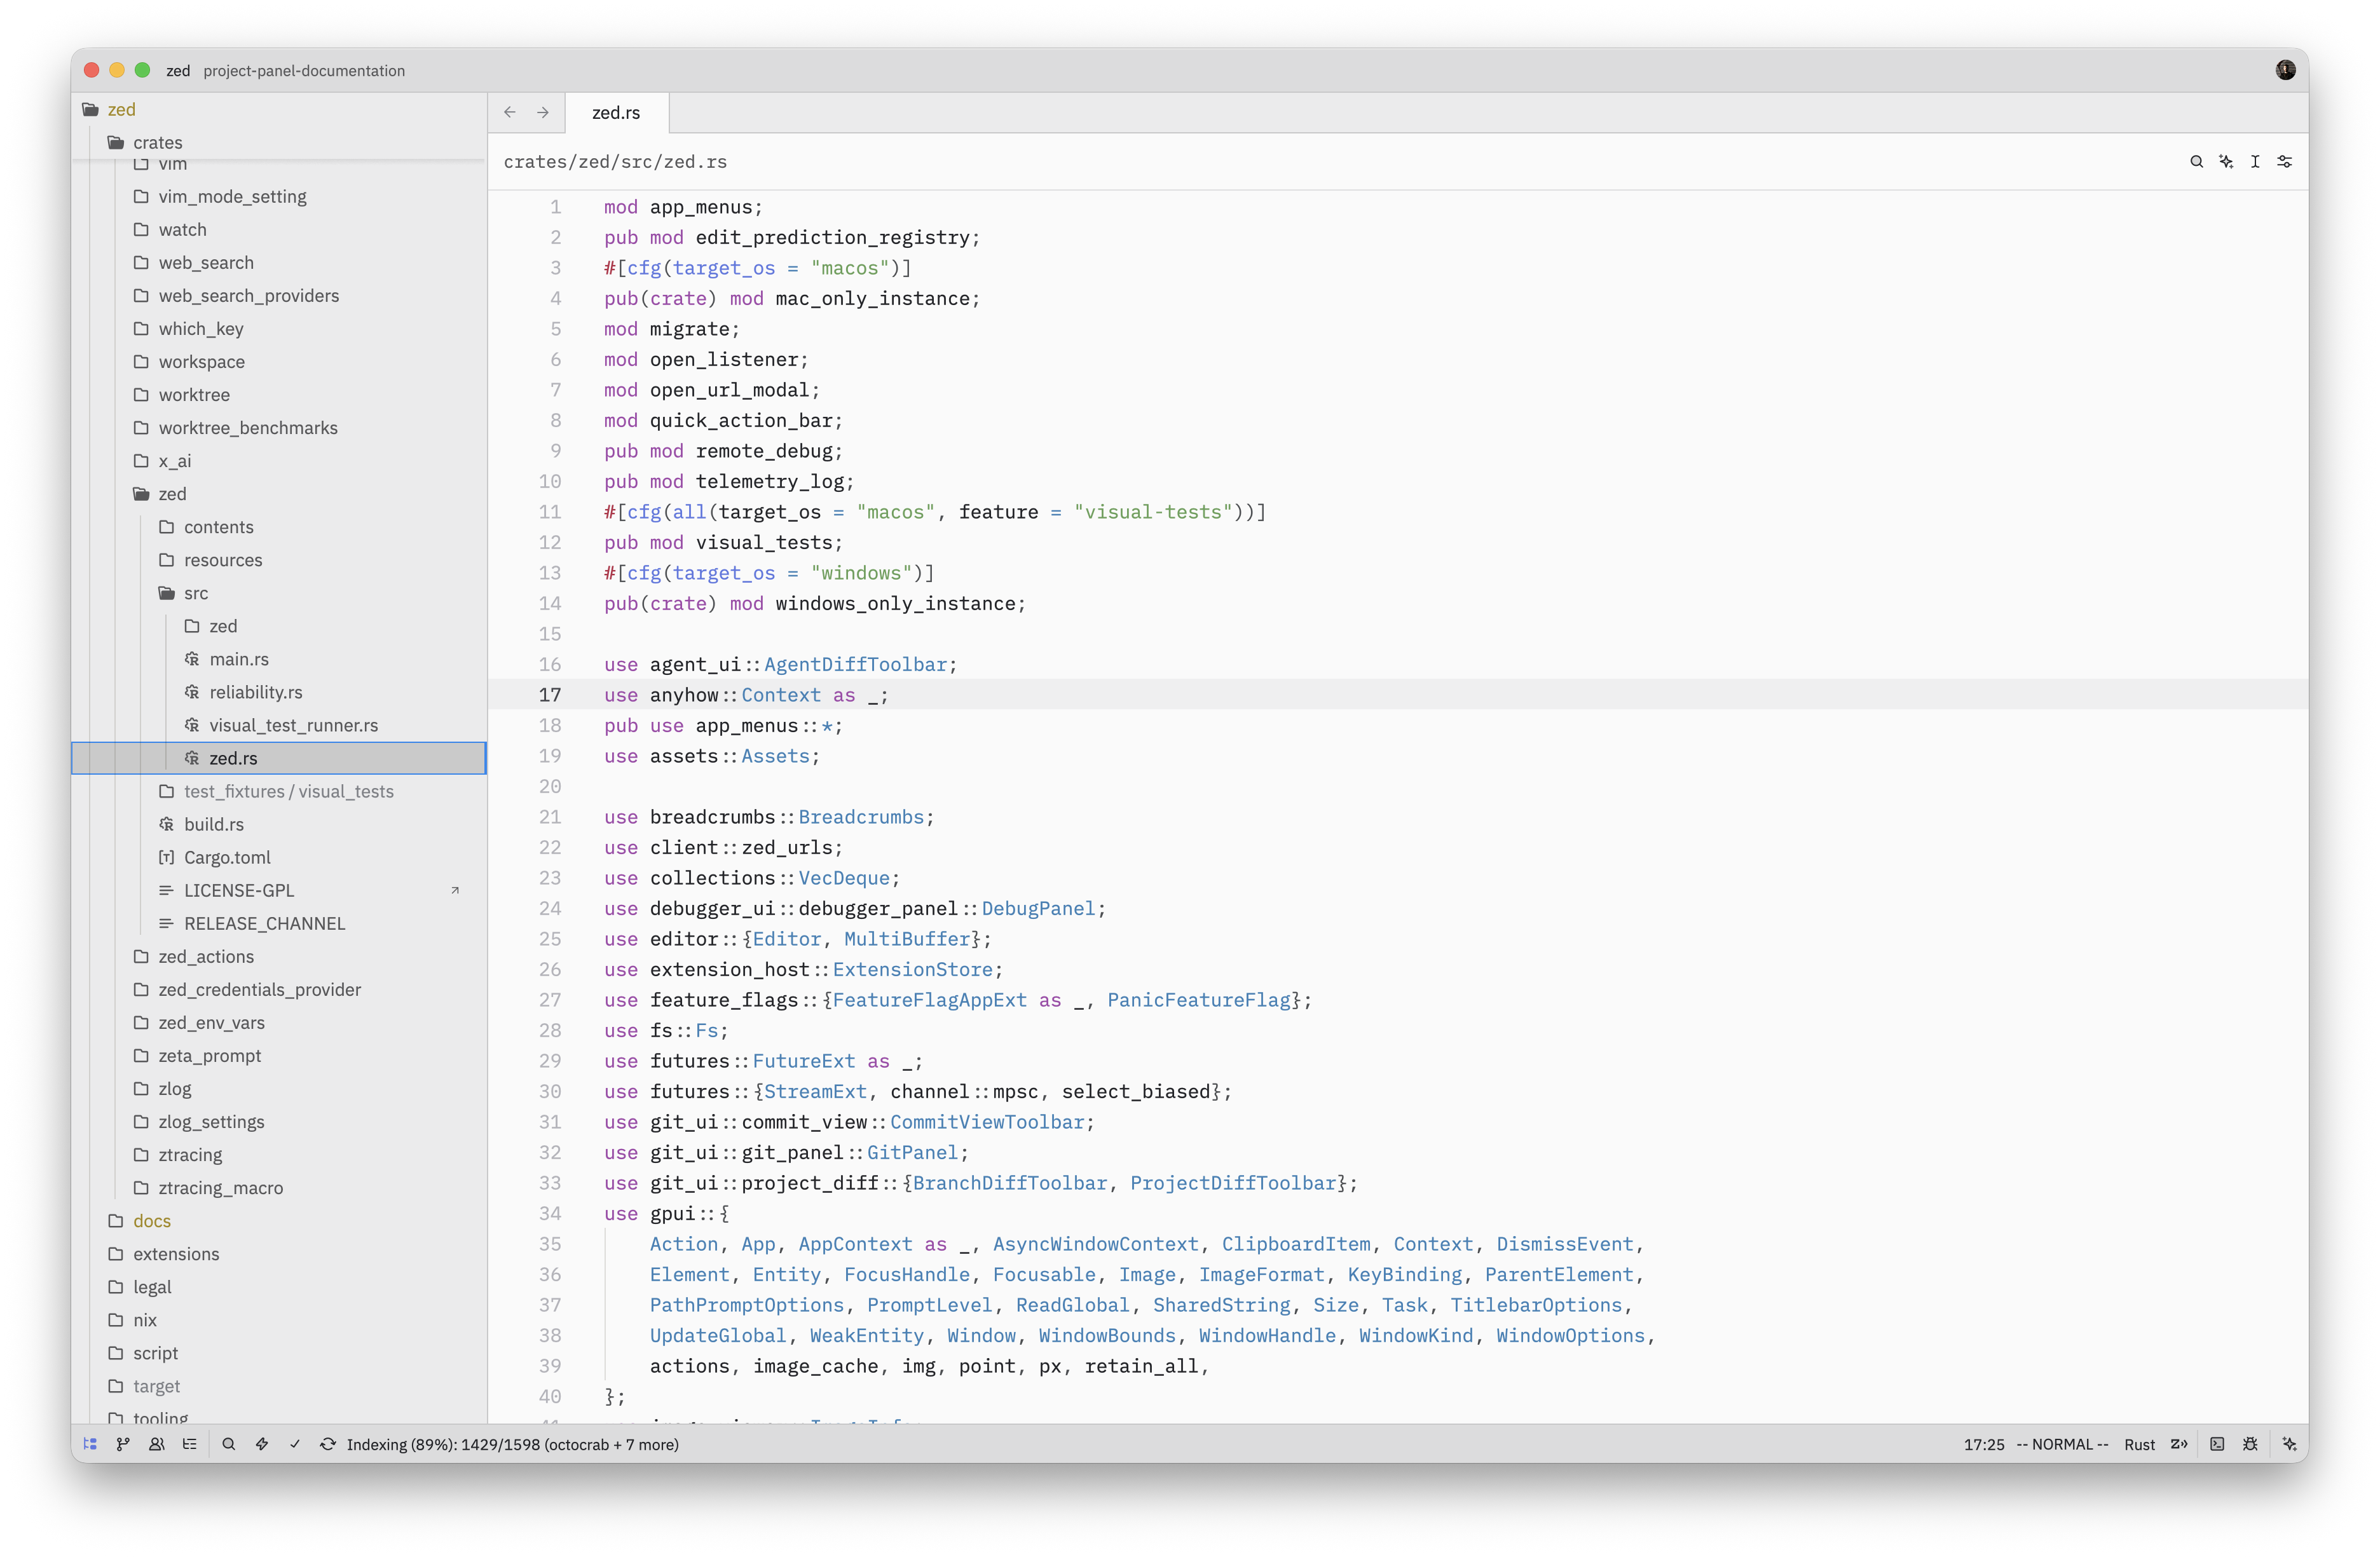Image resolution: width=2380 pixels, height=1557 pixels.
Task: Expand the docs folder
Action: point(152,1220)
